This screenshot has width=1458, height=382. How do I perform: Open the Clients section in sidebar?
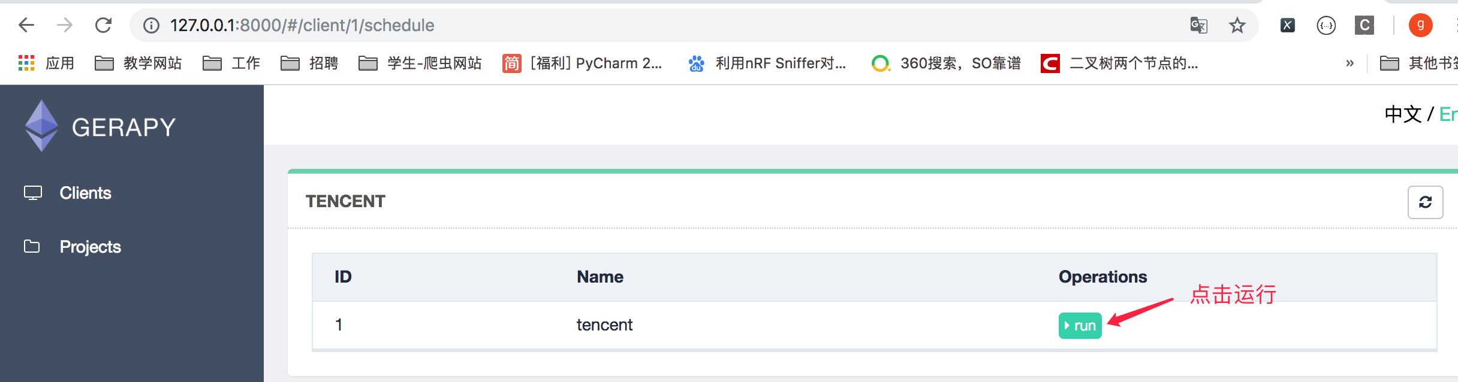(x=85, y=193)
